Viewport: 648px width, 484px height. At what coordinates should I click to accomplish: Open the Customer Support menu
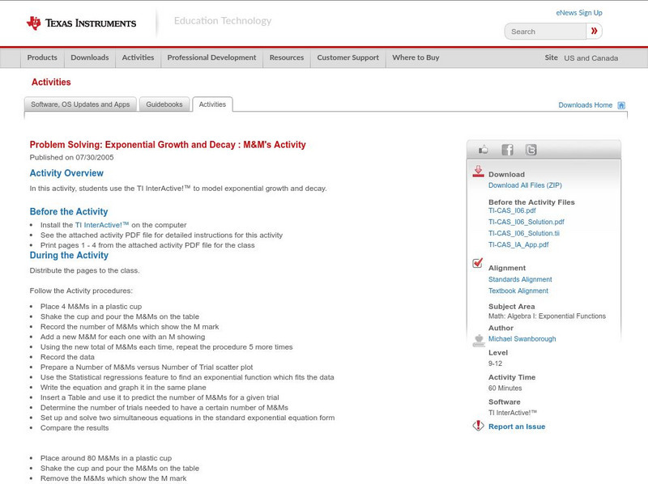(x=348, y=57)
